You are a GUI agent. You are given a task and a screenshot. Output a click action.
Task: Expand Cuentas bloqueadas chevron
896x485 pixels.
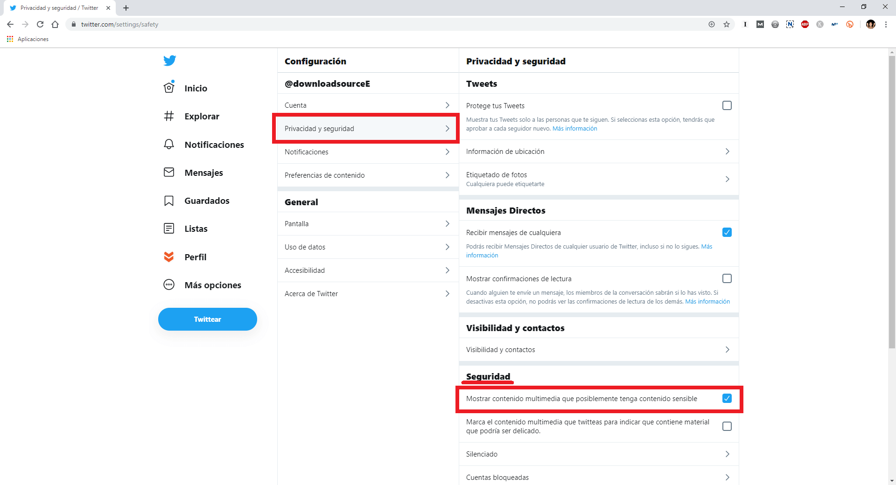[727, 478]
